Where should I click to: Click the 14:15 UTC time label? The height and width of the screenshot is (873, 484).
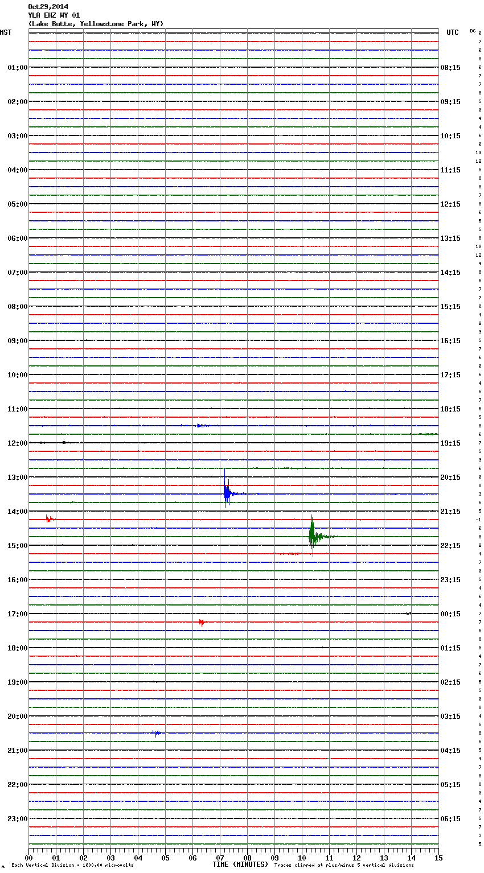point(450,273)
